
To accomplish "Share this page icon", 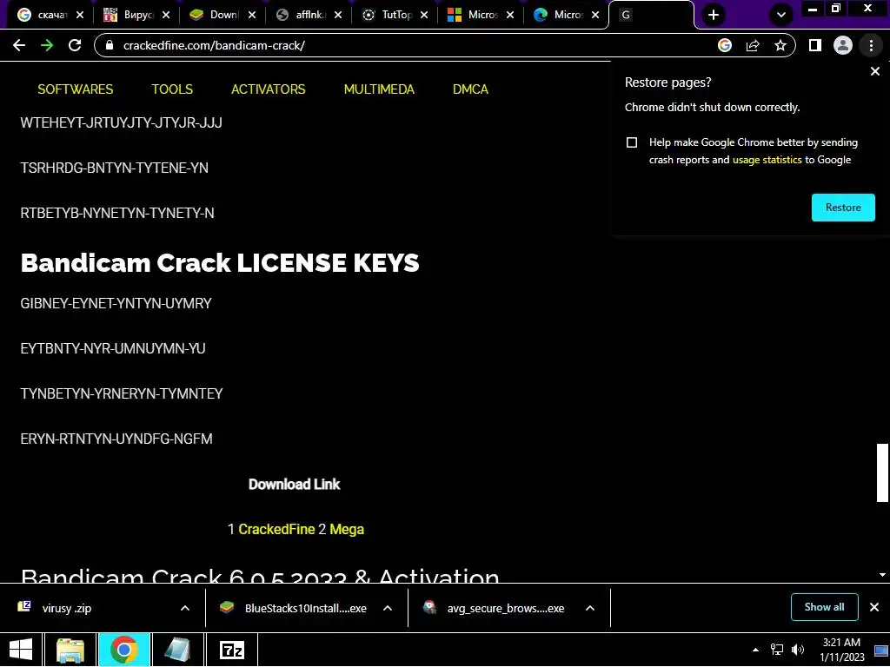I will [x=753, y=45].
